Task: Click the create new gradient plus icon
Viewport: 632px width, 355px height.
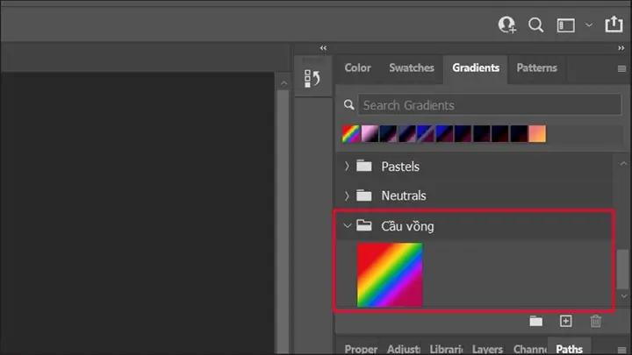Action: click(566, 321)
